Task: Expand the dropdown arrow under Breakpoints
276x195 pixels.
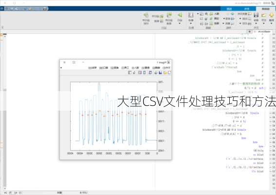Action: (x=191, y=23)
